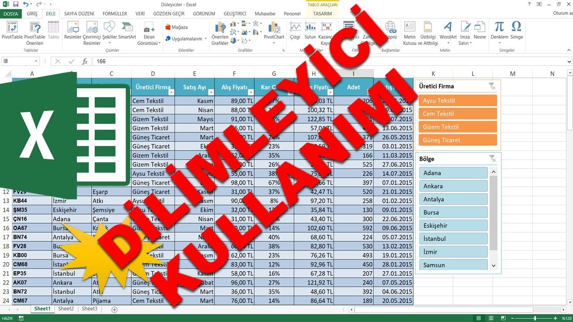The image size is (573, 322).
Task: Expand the Name Box dropdown
Action: (x=36, y=61)
